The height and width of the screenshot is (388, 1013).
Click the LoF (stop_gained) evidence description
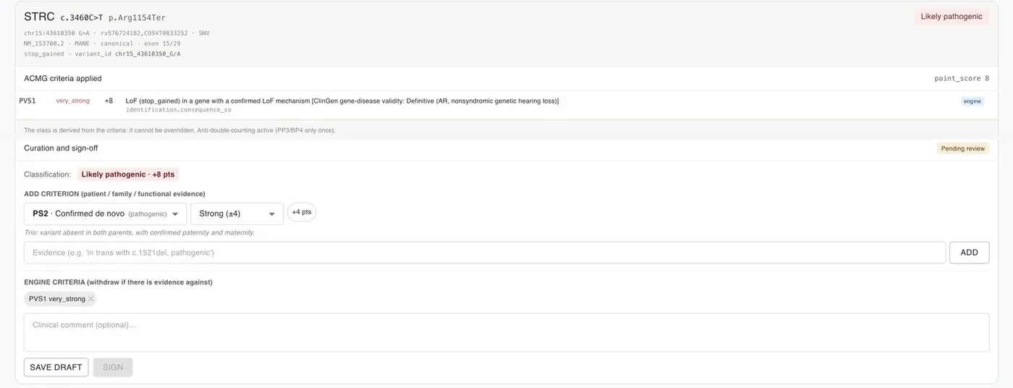342,101
